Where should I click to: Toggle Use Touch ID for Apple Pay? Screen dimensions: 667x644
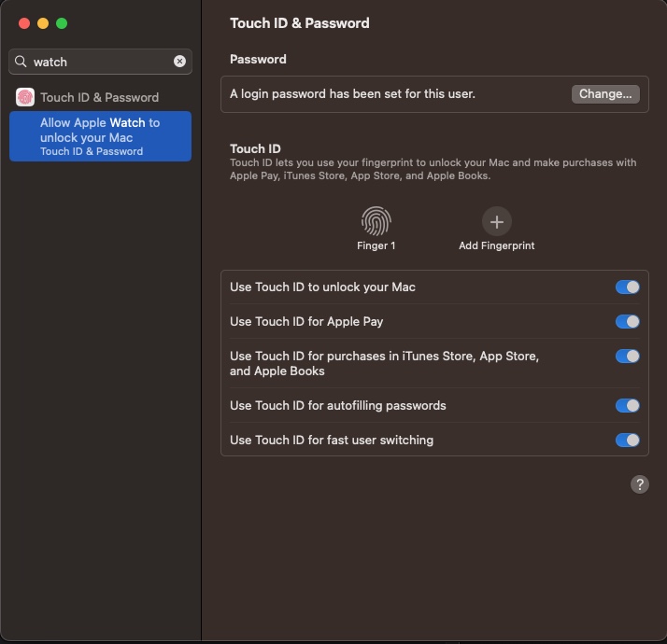(x=627, y=321)
